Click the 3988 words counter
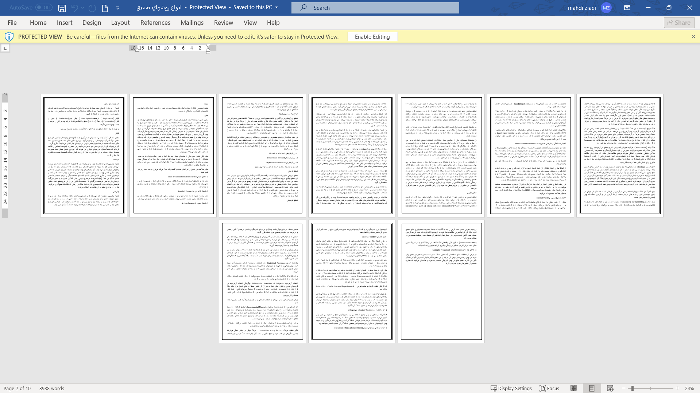Screen dimensions: 700x393 tap(52, 388)
